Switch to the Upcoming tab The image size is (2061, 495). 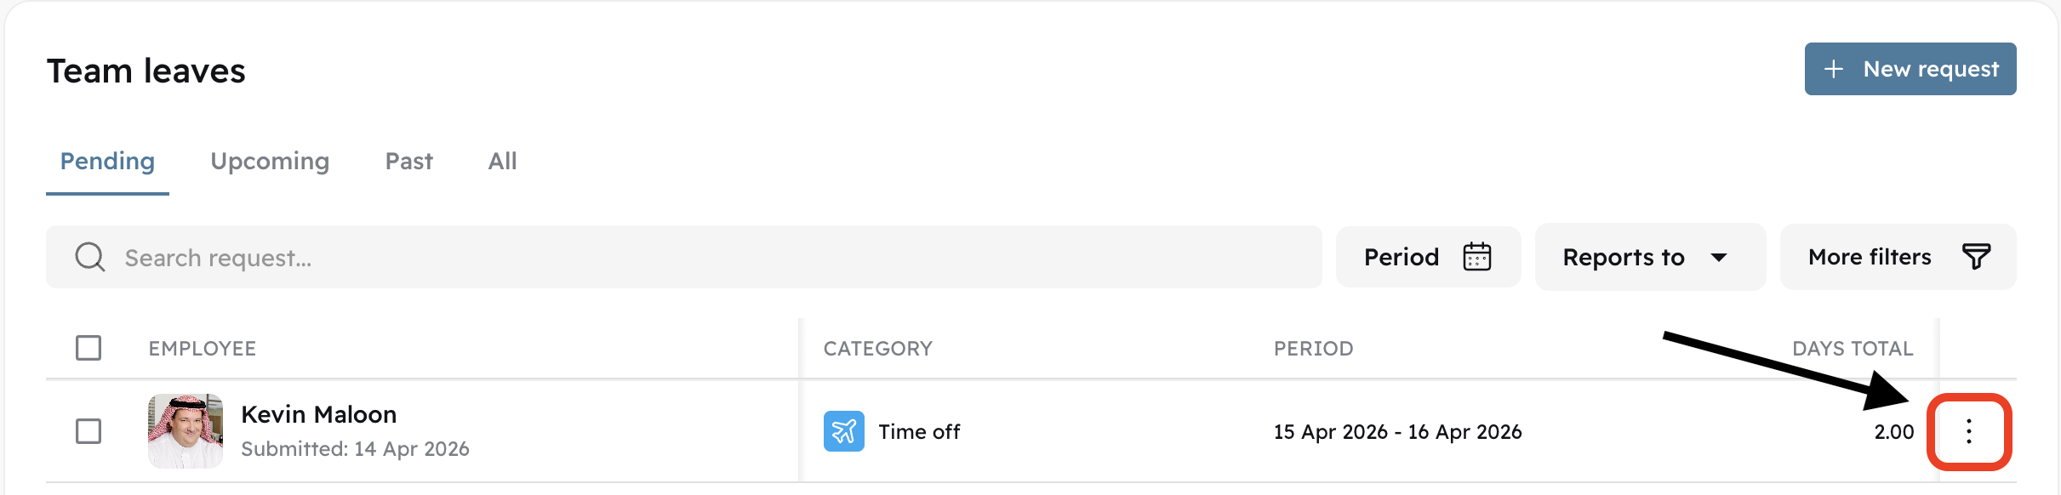coord(270,162)
